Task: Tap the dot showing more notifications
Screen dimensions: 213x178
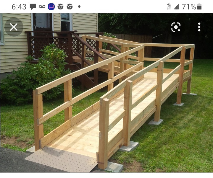Action: pos(79,6)
